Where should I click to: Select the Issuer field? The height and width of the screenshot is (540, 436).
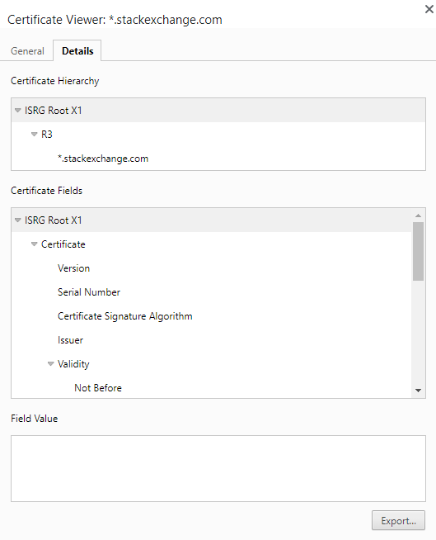click(x=212, y=340)
